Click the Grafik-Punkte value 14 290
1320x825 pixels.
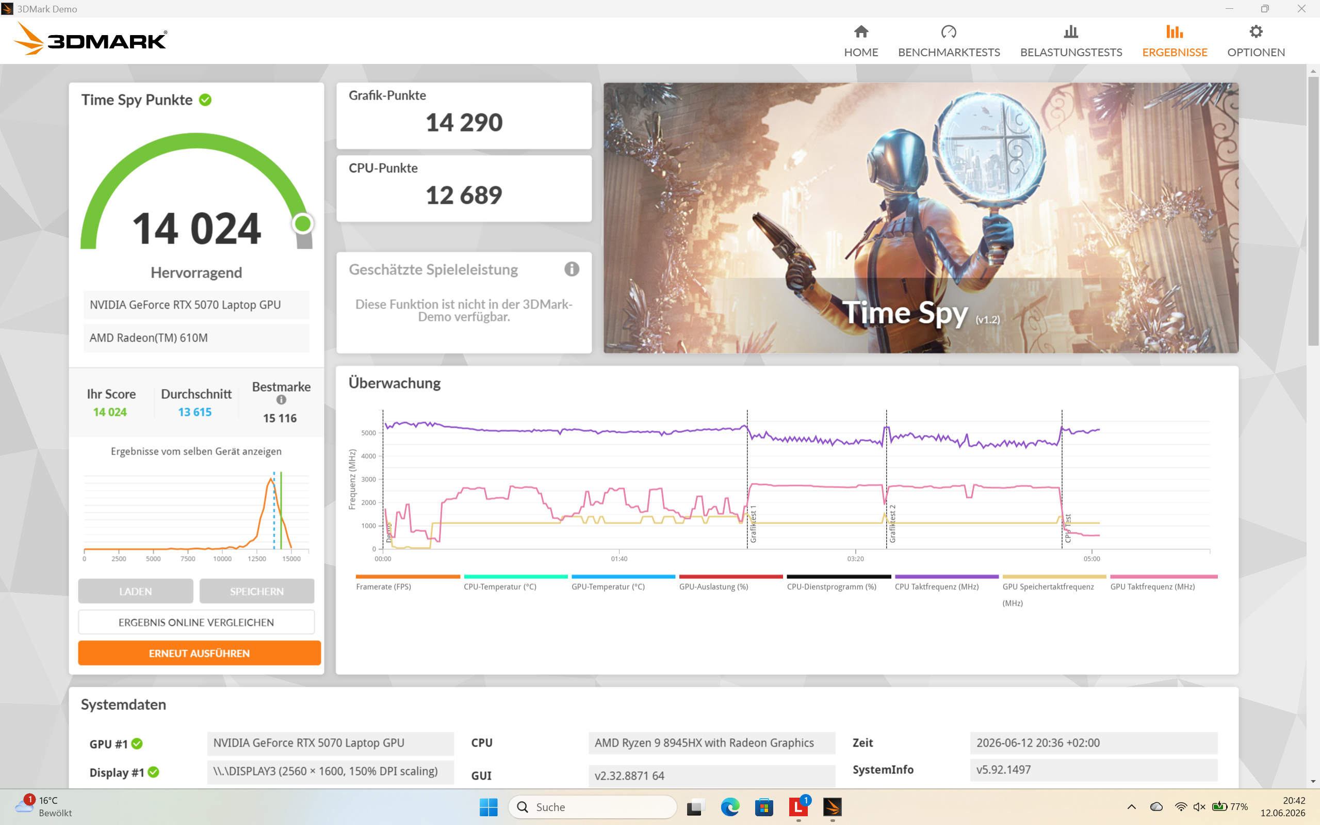[x=464, y=122]
